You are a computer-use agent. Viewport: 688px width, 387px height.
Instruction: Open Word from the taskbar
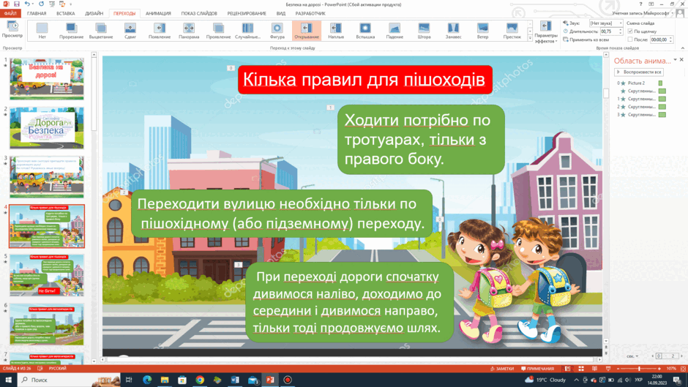(235, 380)
